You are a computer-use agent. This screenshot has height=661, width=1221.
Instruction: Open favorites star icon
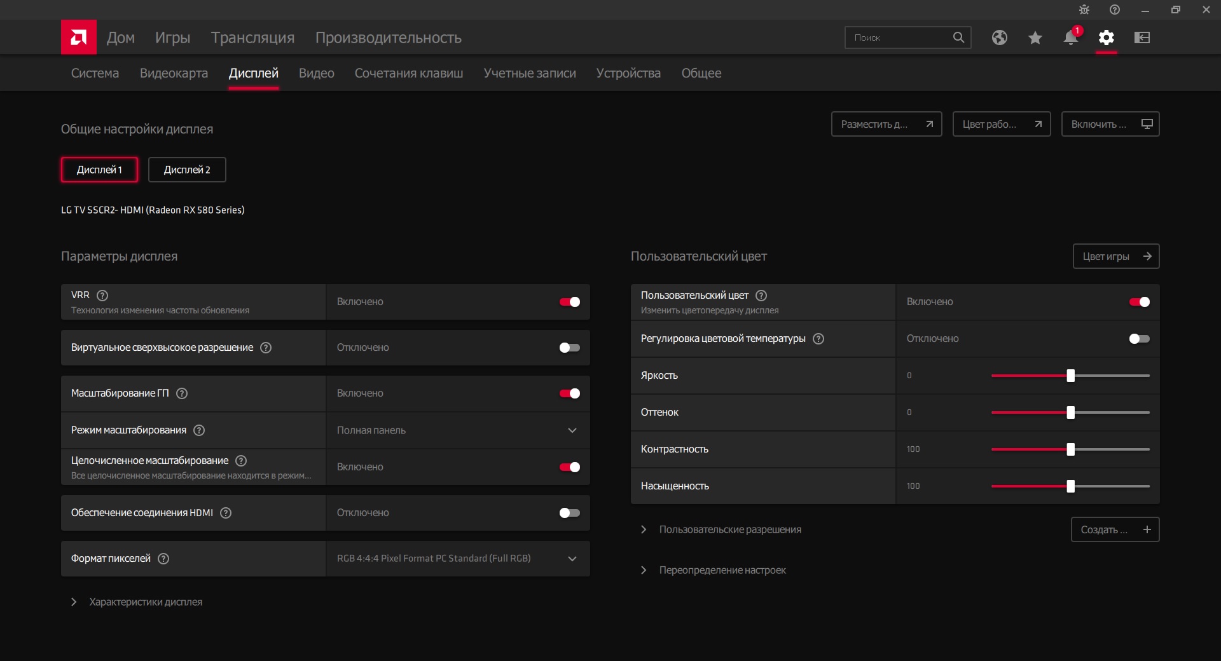point(1035,37)
